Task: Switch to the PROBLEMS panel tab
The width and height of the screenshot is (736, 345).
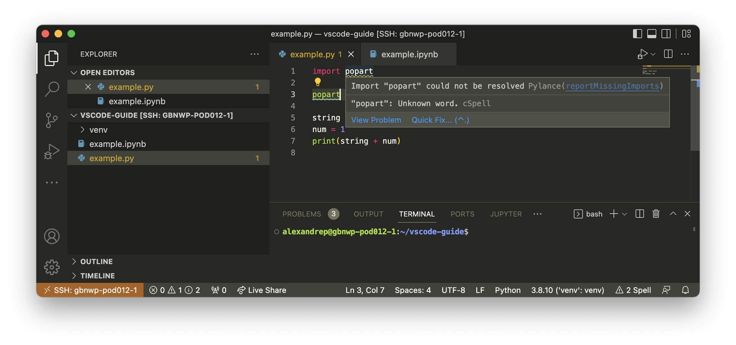Action: pos(302,214)
